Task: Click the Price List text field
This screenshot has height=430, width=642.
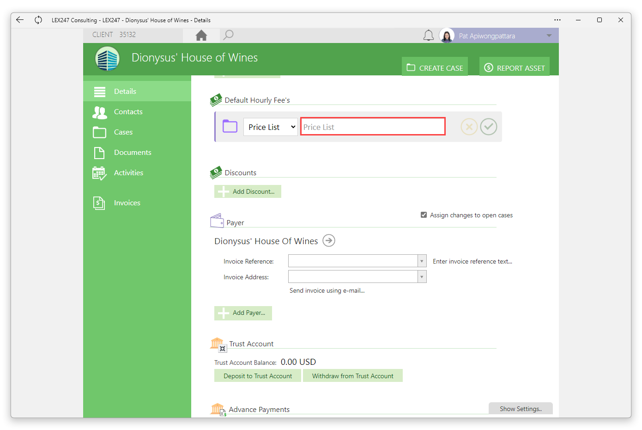Action: [373, 127]
